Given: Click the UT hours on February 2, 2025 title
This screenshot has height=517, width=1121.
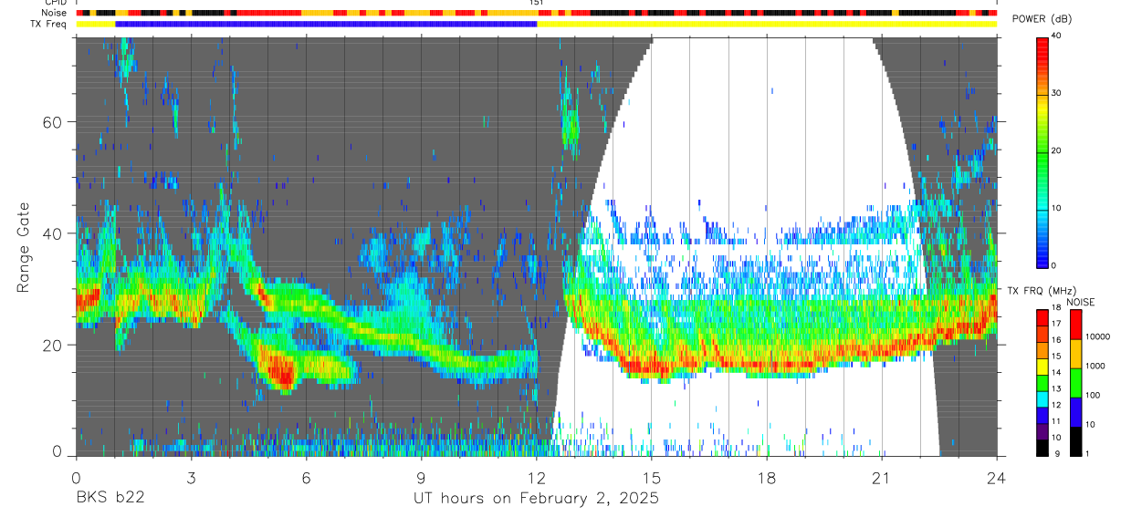Looking at the screenshot, I should coord(536,499).
